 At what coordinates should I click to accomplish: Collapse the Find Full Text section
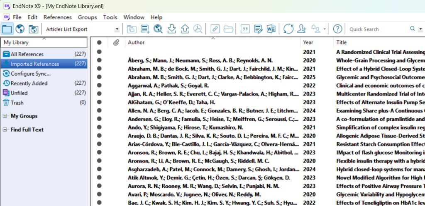[x=5, y=130]
